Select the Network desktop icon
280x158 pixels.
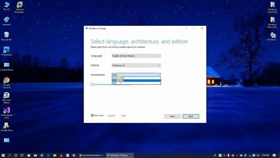pos(7,21)
